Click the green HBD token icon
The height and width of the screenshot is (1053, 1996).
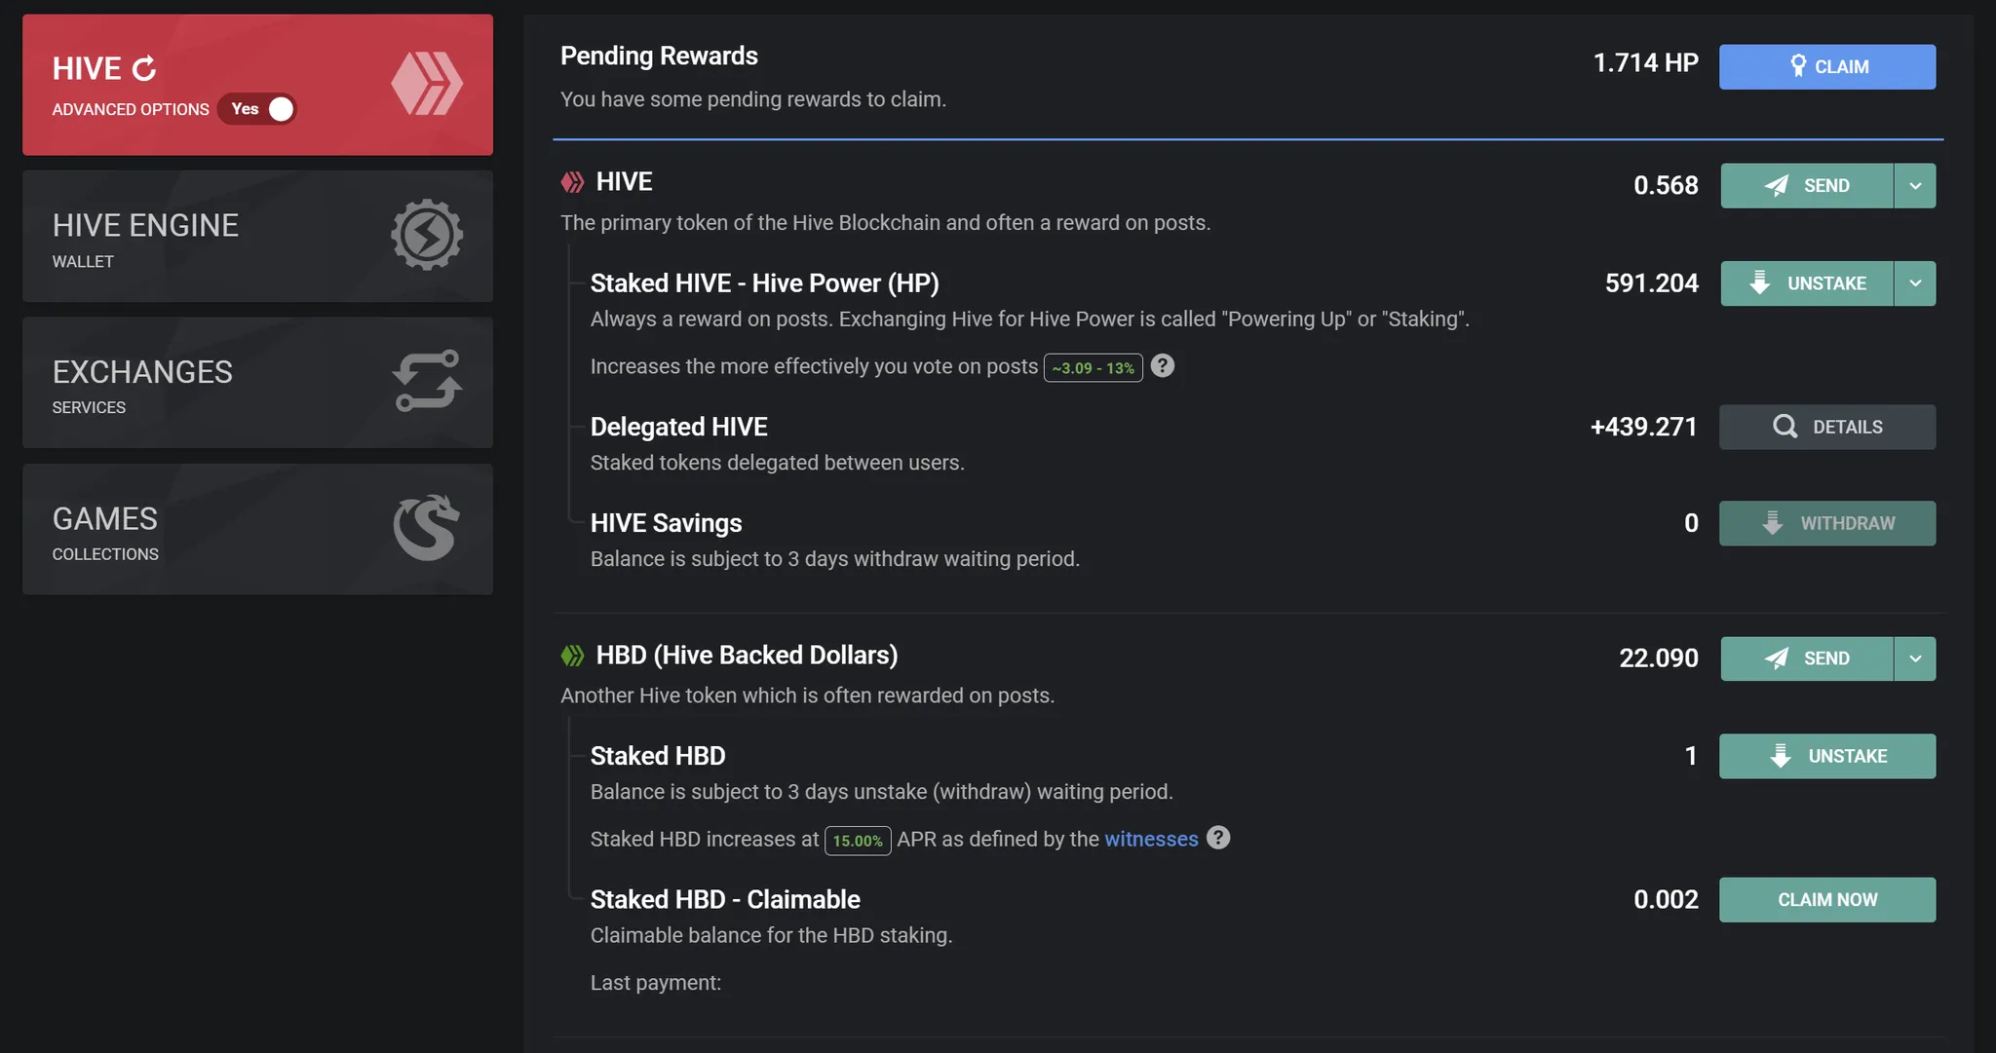[572, 656]
